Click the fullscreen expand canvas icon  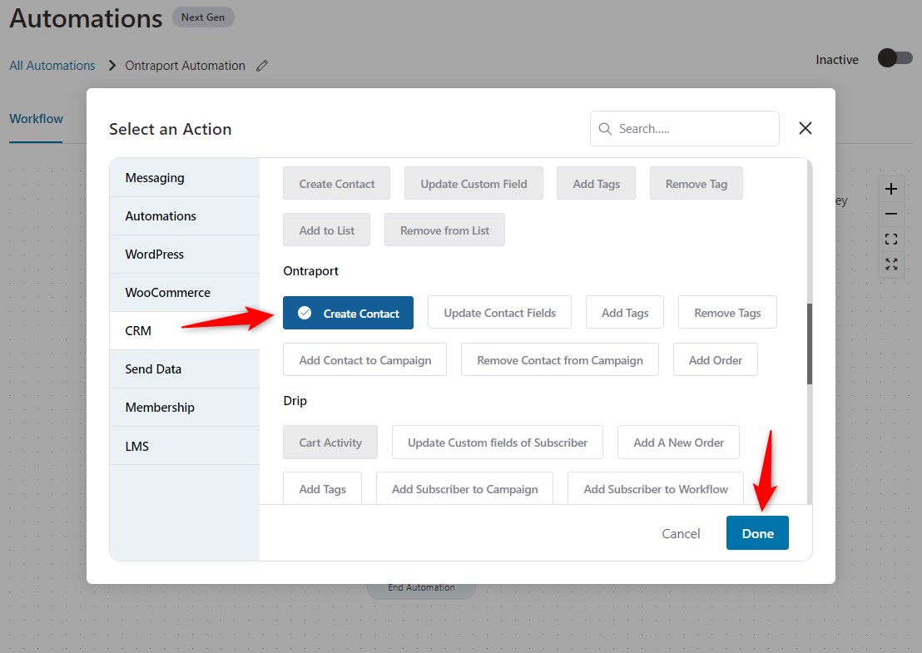tap(891, 265)
